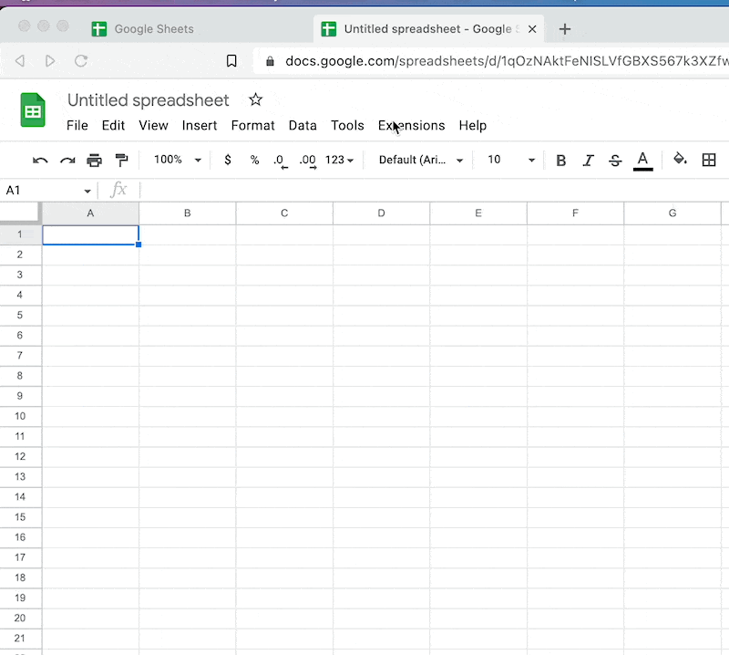The height and width of the screenshot is (655, 729).
Task: Open the Default (Arial) font dropdown
Action: 421,160
